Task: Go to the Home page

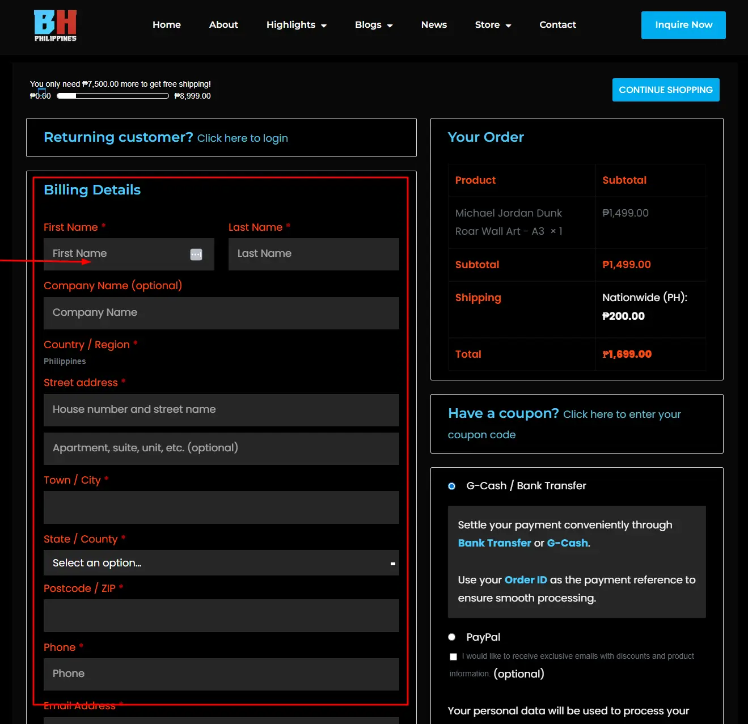Action: pyautogui.click(x=167, y=25)
